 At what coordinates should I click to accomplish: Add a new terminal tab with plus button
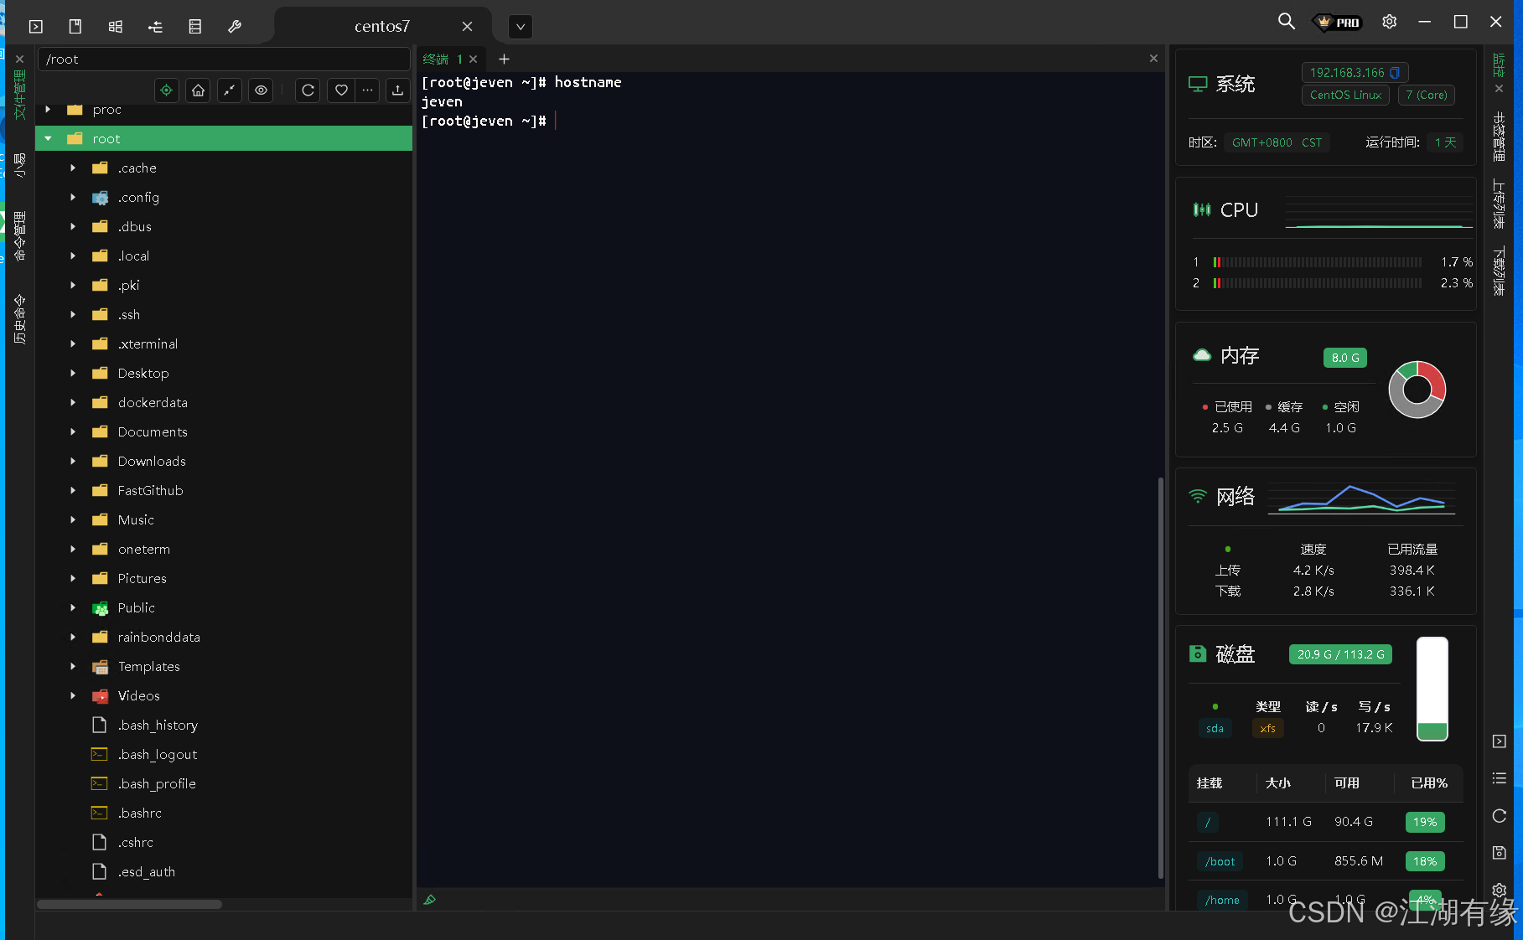click(504, 59)
